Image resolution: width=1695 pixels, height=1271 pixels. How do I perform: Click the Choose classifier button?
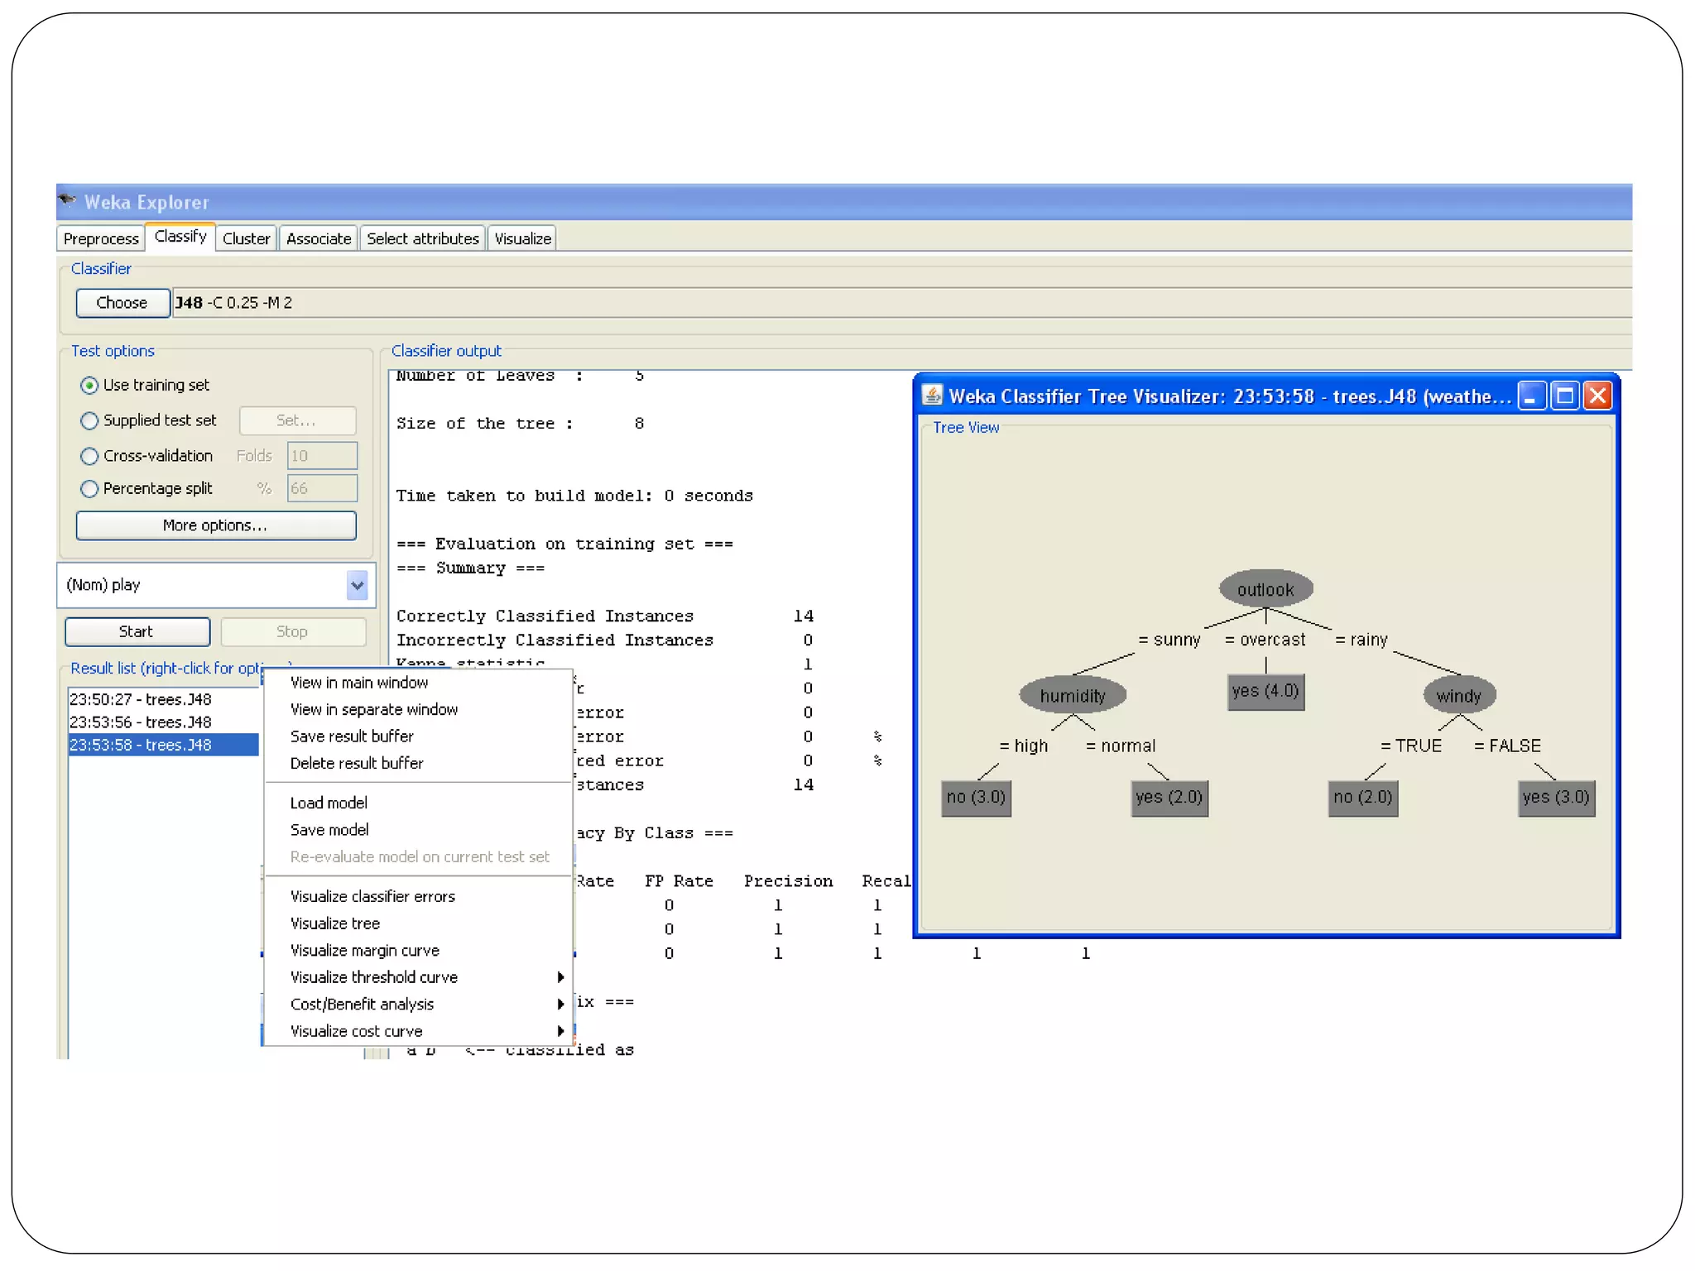122,303
